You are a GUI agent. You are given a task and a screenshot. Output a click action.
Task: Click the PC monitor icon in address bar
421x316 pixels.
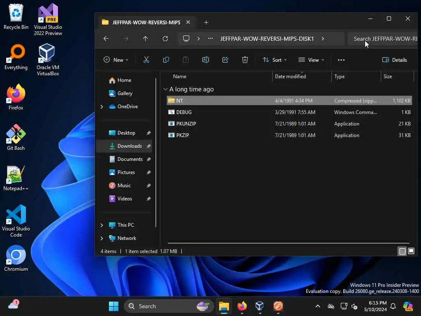(186, 38)
